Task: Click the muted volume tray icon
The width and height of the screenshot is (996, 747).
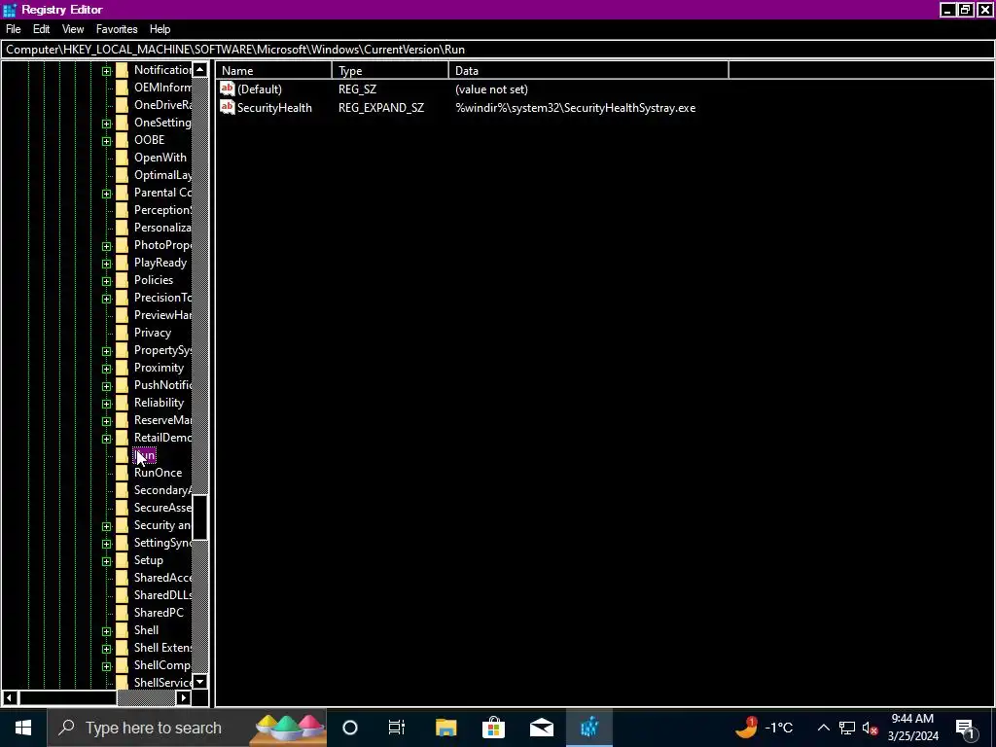Action: coord(871,728)
